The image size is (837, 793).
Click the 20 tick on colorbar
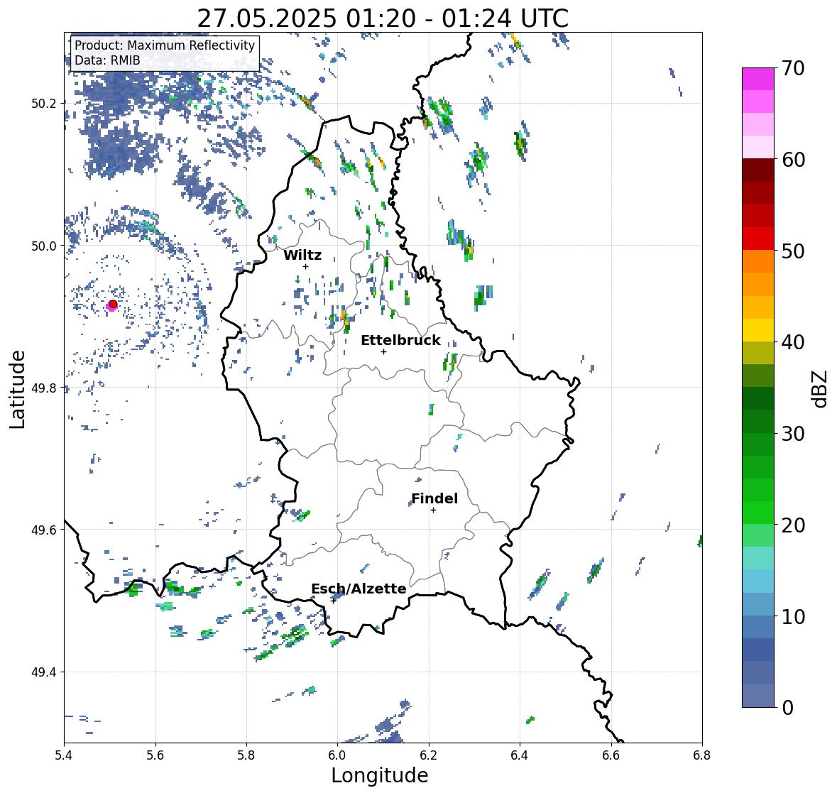click(x=793, y=525)
